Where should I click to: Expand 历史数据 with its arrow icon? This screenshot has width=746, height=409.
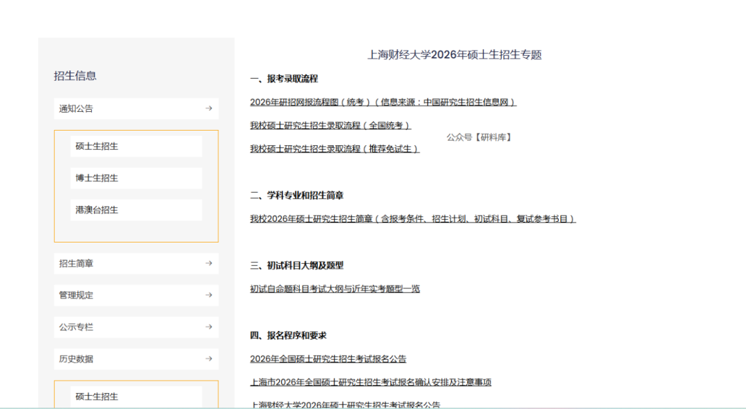pos(208,359)
